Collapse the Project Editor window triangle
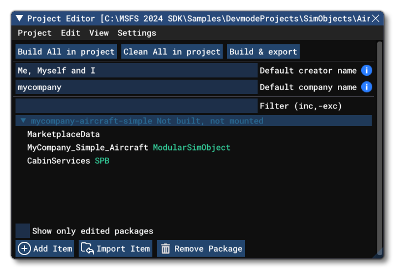Screen dimensions: 395x270 coord(19,18)
